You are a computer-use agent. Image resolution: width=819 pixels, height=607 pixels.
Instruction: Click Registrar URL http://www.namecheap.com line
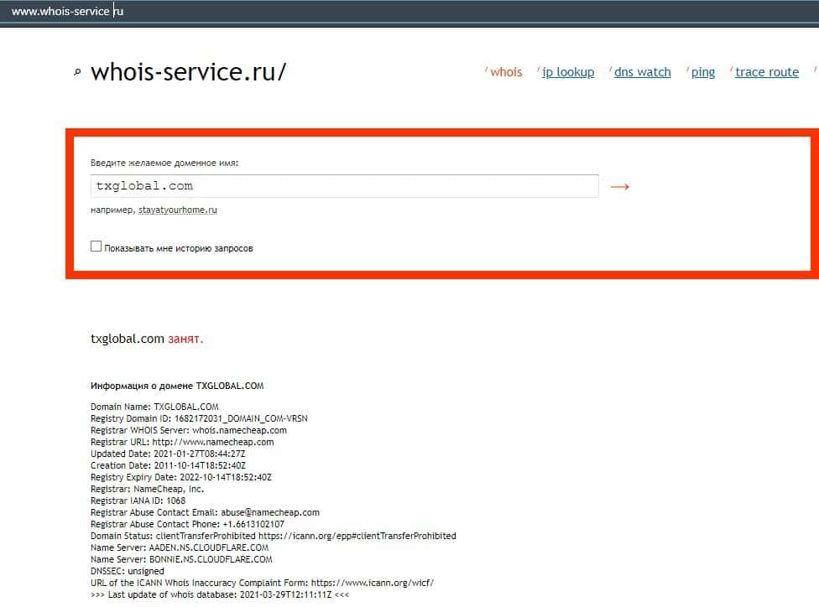182,442
